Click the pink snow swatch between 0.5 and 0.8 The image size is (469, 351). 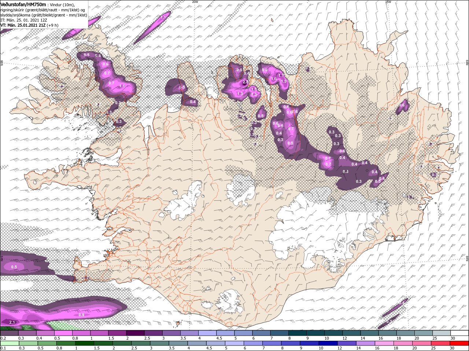click(63, 333)
